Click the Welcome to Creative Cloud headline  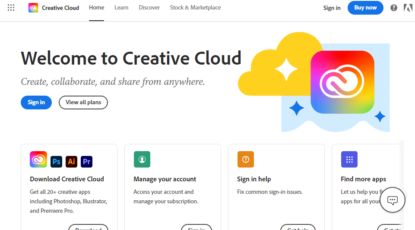(x=131, y=58)
